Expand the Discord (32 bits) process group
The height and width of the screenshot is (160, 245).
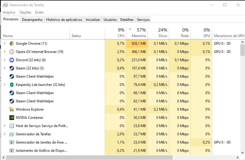[x=4, y=60]
